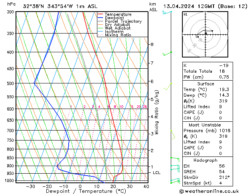
Task: Click the wind barb at 400 hPa level
Action: (167, 54)
